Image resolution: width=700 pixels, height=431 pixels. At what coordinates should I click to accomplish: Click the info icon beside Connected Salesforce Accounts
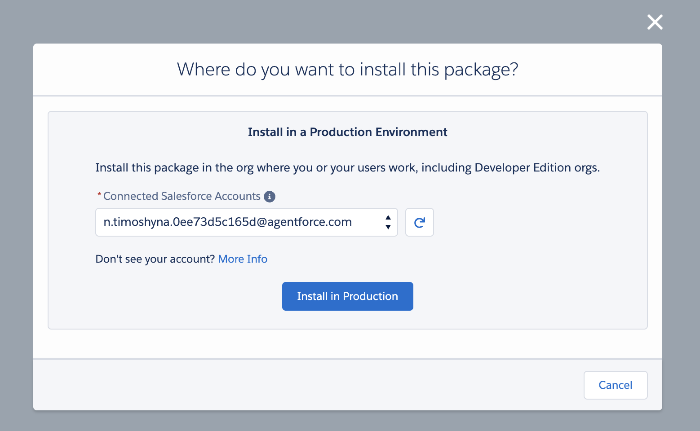(x=270, y=197)
